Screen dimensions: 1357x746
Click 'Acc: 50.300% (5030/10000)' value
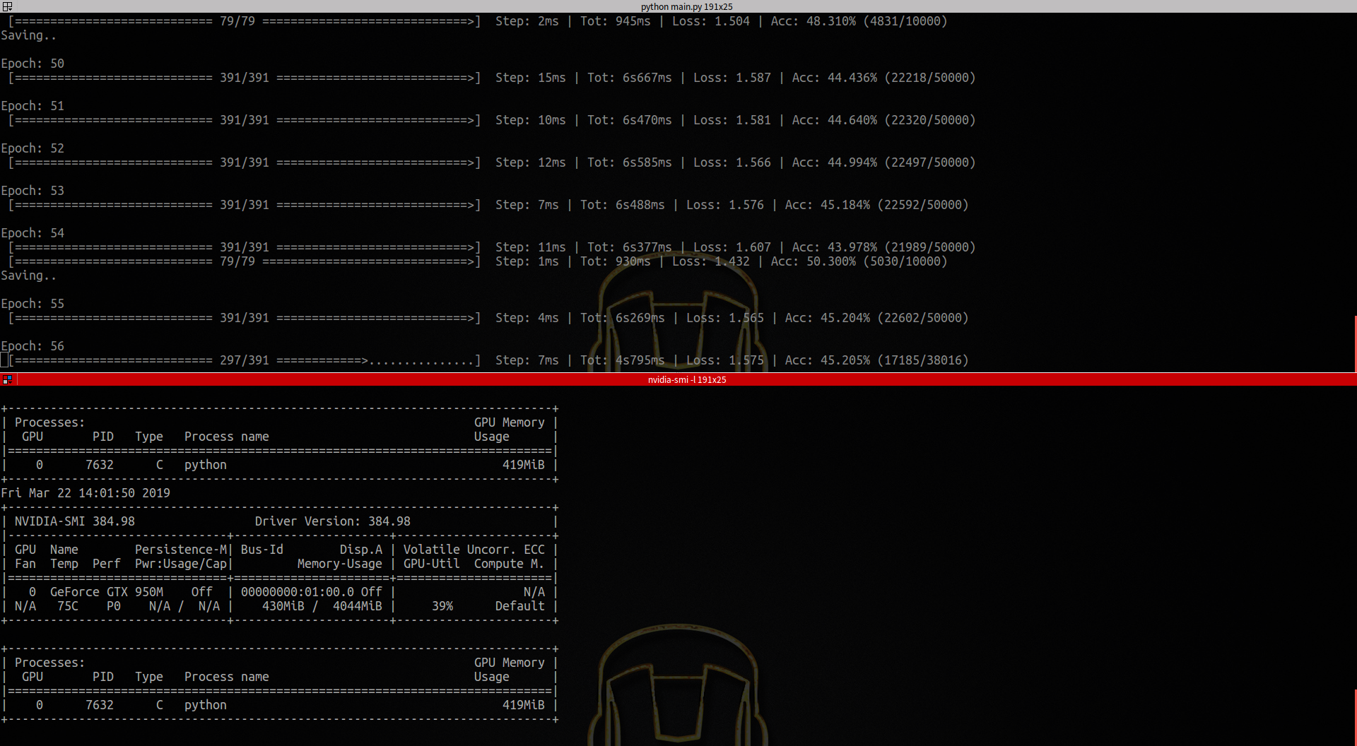859,261
